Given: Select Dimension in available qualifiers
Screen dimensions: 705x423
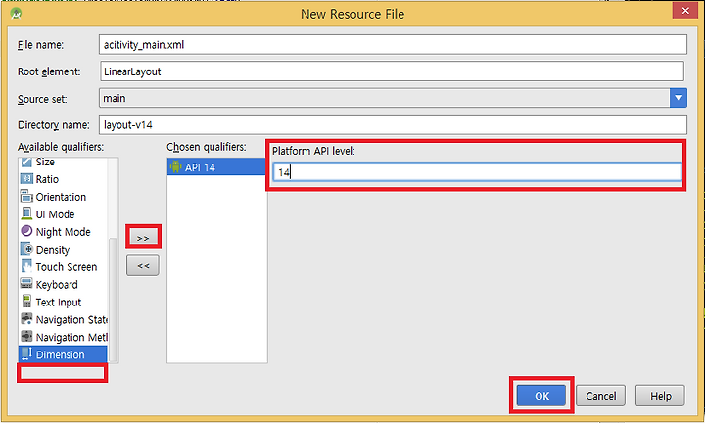Looking at the screenshot, I should 63,354.
